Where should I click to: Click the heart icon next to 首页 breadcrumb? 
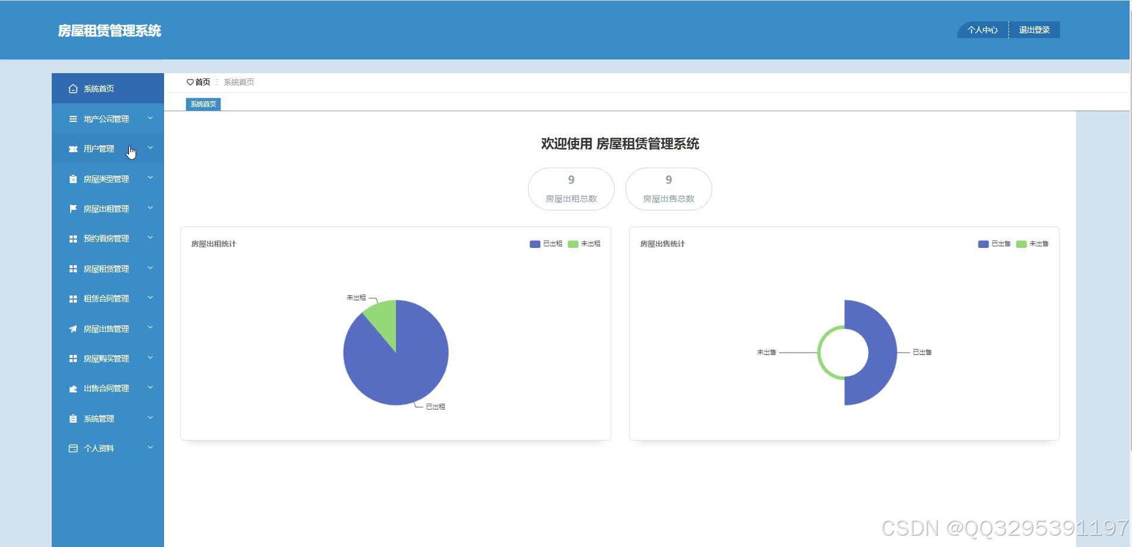[190, 82]
